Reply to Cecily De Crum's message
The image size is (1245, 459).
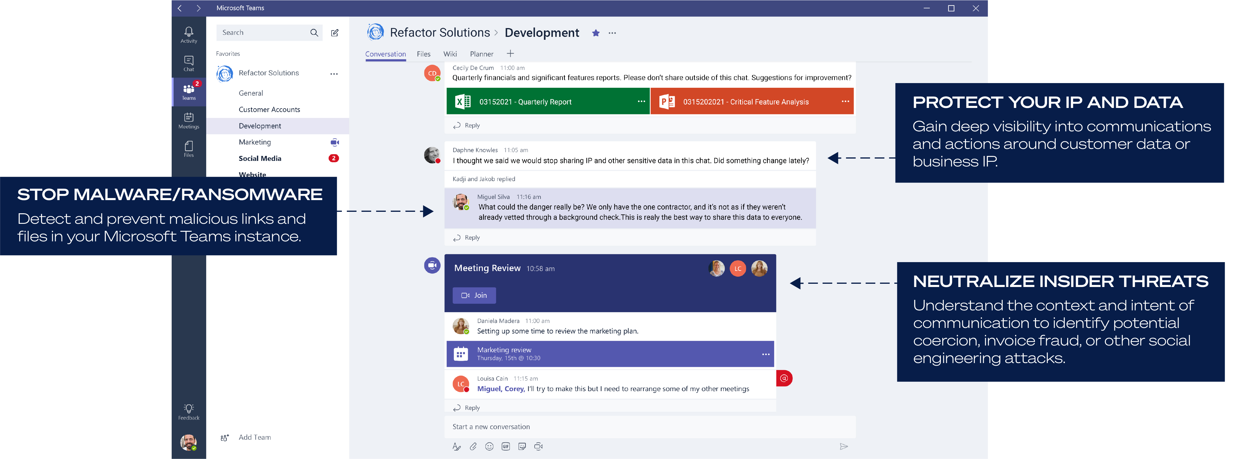[466, 126]
